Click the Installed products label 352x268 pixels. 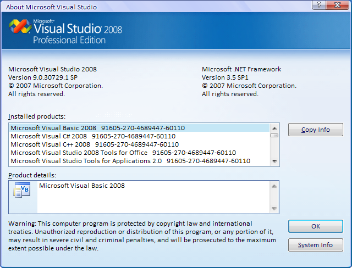coord(37,116)
